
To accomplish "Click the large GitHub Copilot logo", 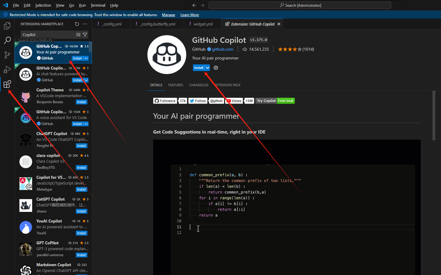I will 167,55.
